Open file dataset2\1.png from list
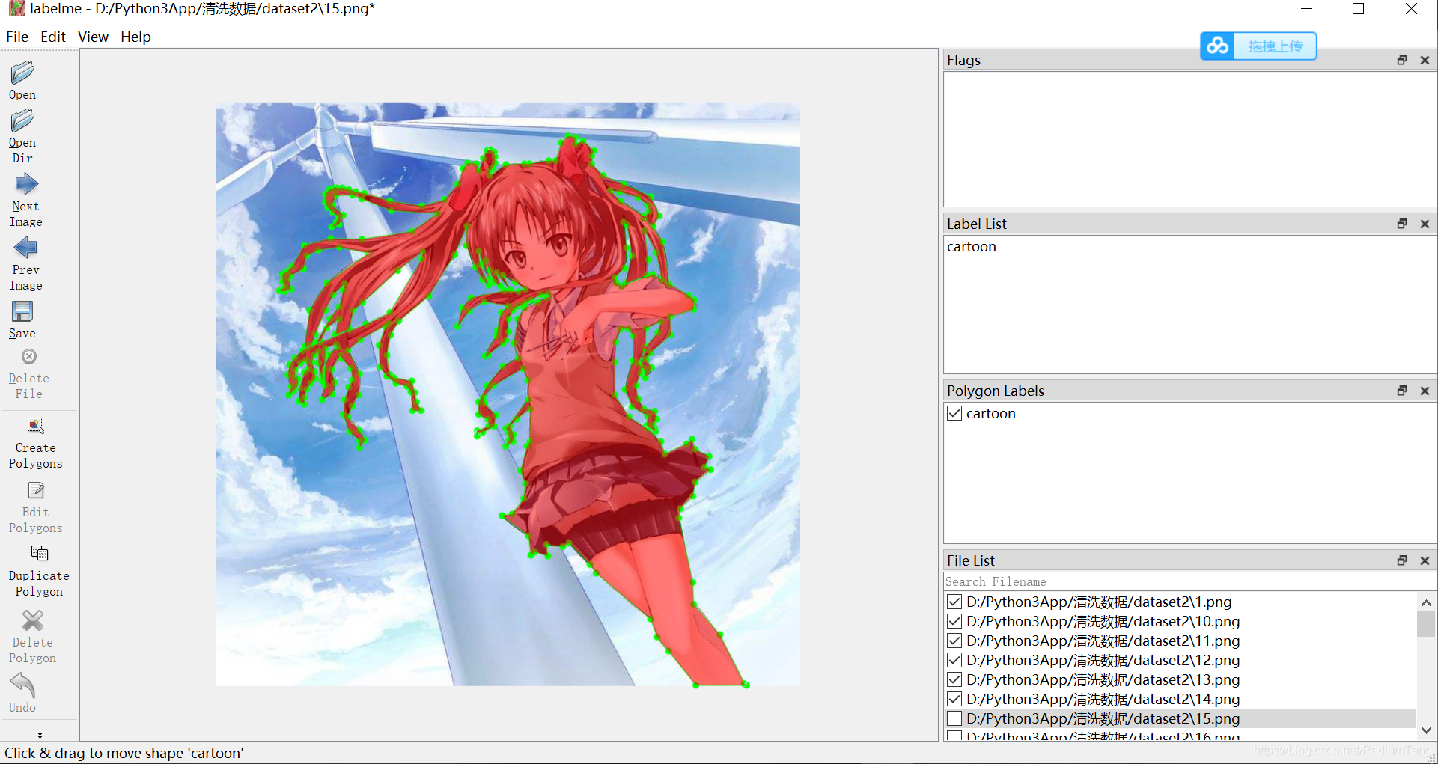This screenshot has height=764, width=1438. (1098, 602)
